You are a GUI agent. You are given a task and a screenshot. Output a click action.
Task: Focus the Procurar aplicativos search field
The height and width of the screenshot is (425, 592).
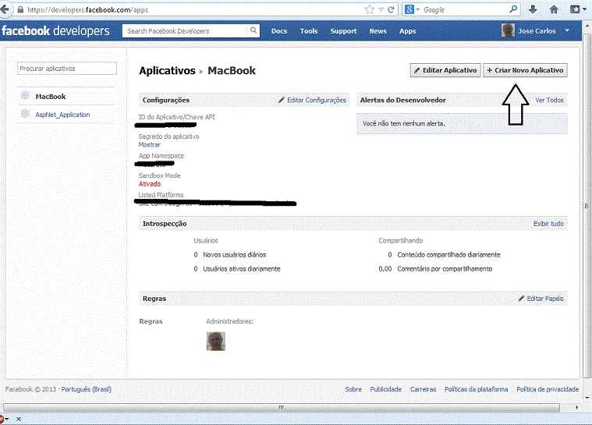(x=67, y=69)
